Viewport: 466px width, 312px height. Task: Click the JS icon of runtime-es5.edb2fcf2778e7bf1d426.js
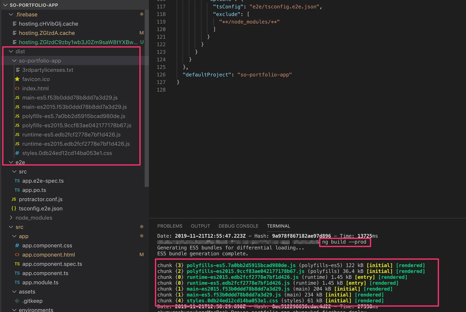click(17, 135)
